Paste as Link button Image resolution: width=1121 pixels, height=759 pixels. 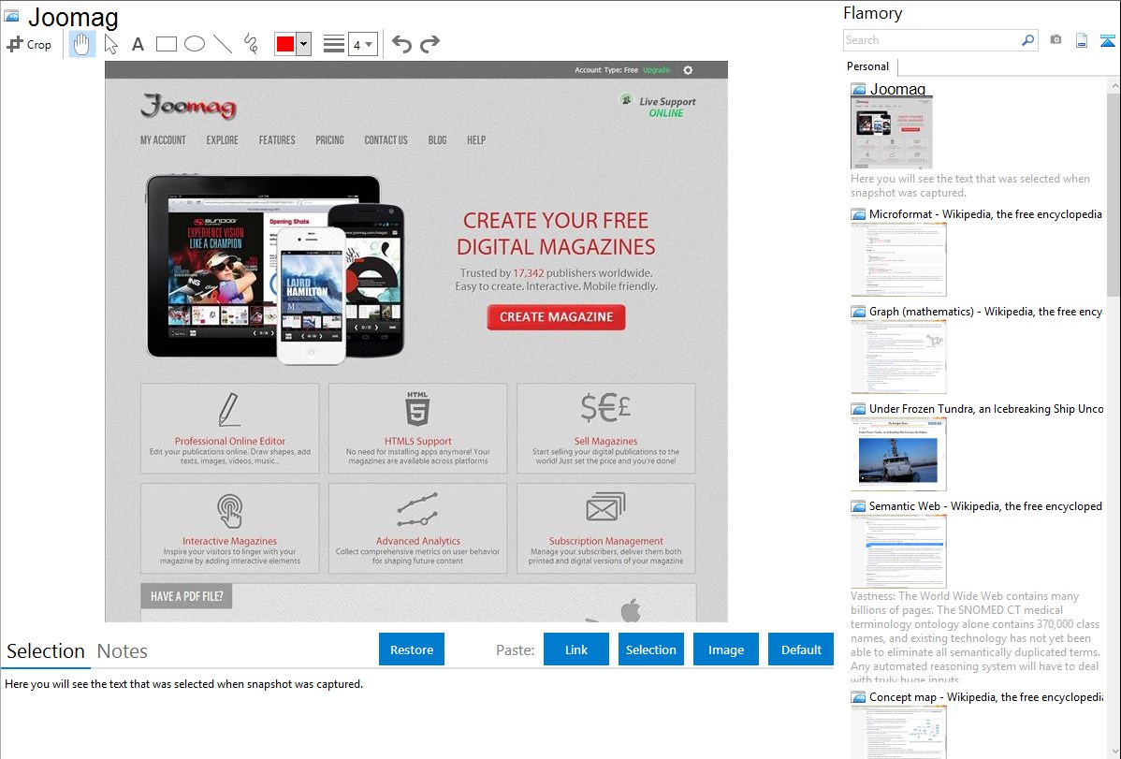pos(576,650)
